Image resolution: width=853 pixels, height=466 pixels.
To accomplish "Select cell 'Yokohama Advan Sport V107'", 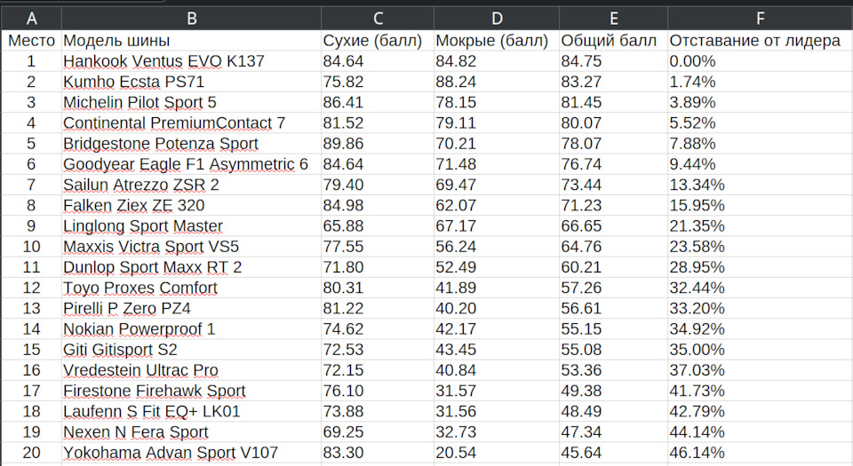I will [x=192, y=454].
